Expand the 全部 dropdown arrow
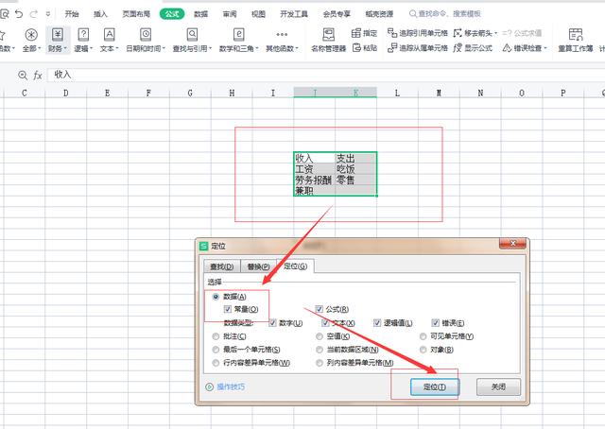Screen dimensions: 605x429 tap(40, 48)
